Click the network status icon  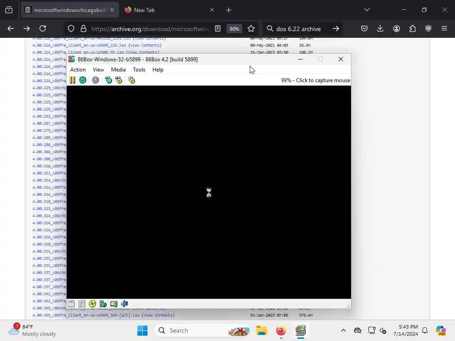tap(114, 304)
